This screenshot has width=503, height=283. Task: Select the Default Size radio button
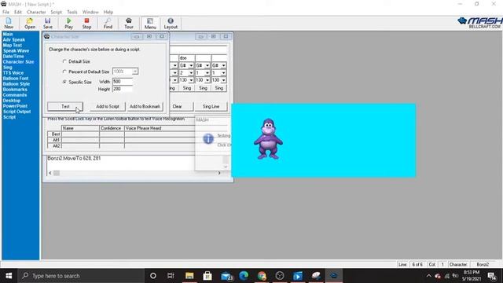pos(64,61)
